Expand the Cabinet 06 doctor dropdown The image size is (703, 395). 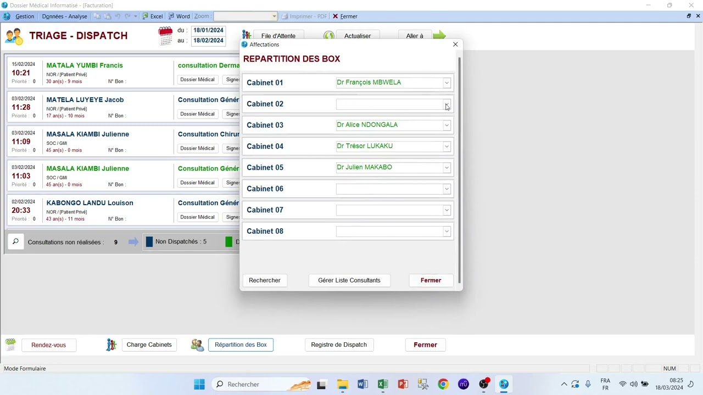447,189
